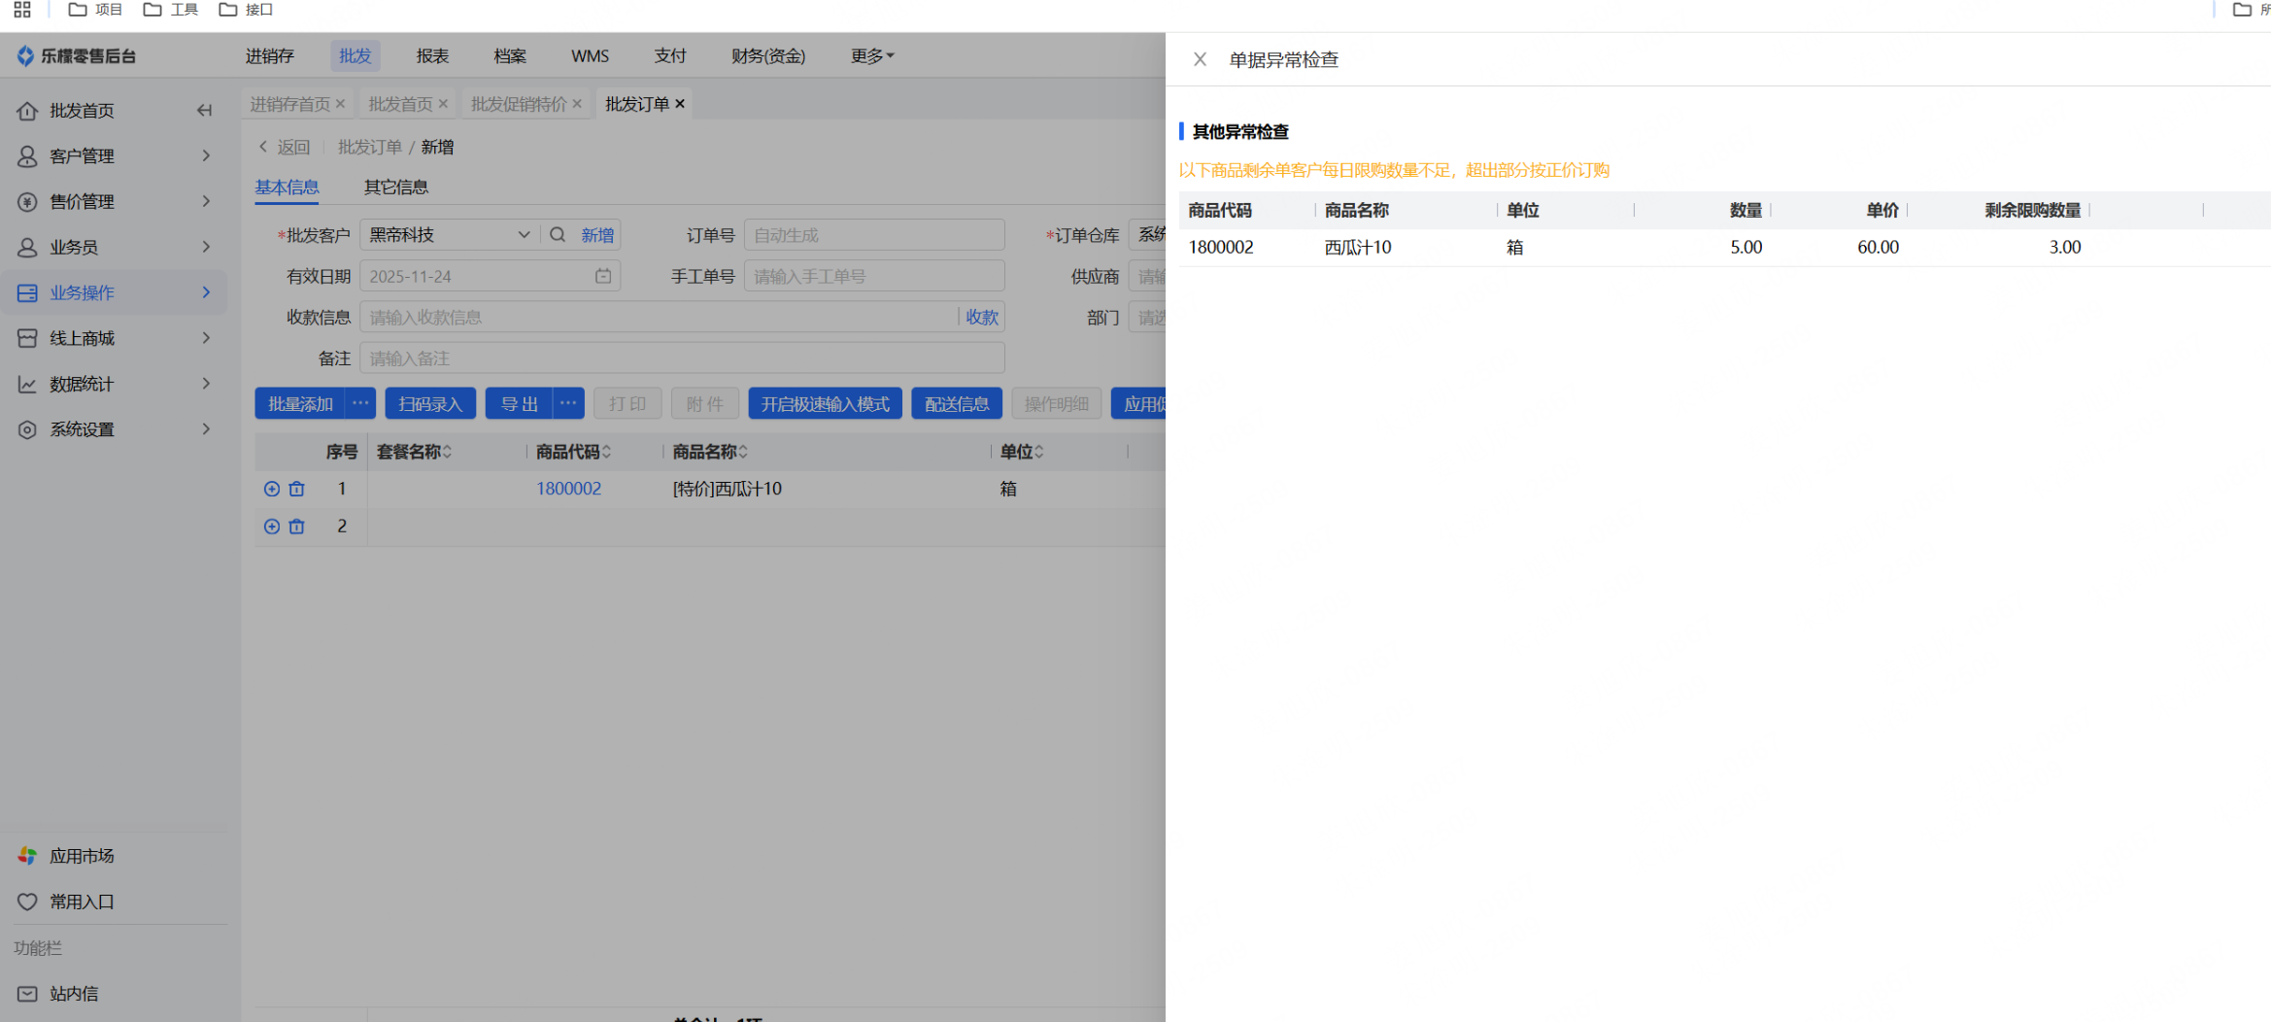Viewport: 2271px width, 1022px height.
Task: Delete row 1 with trash icon
Action: point(297,489)
